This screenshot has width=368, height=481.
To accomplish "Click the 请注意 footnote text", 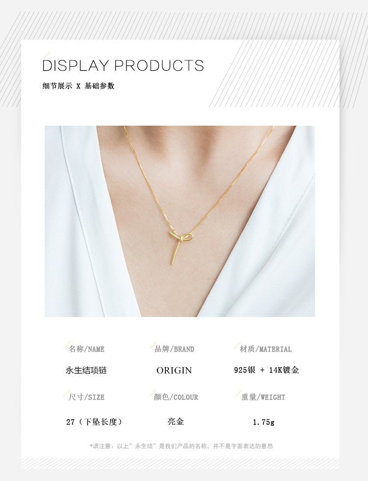I will tap(181, 446).
